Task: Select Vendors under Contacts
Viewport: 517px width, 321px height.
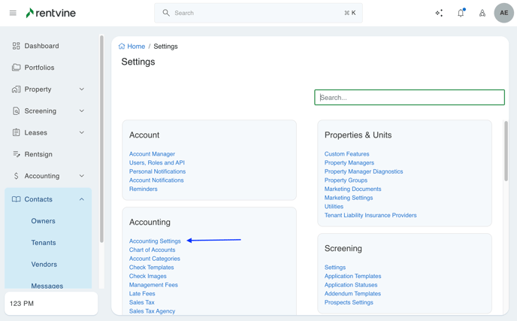Action: (44, 265)
